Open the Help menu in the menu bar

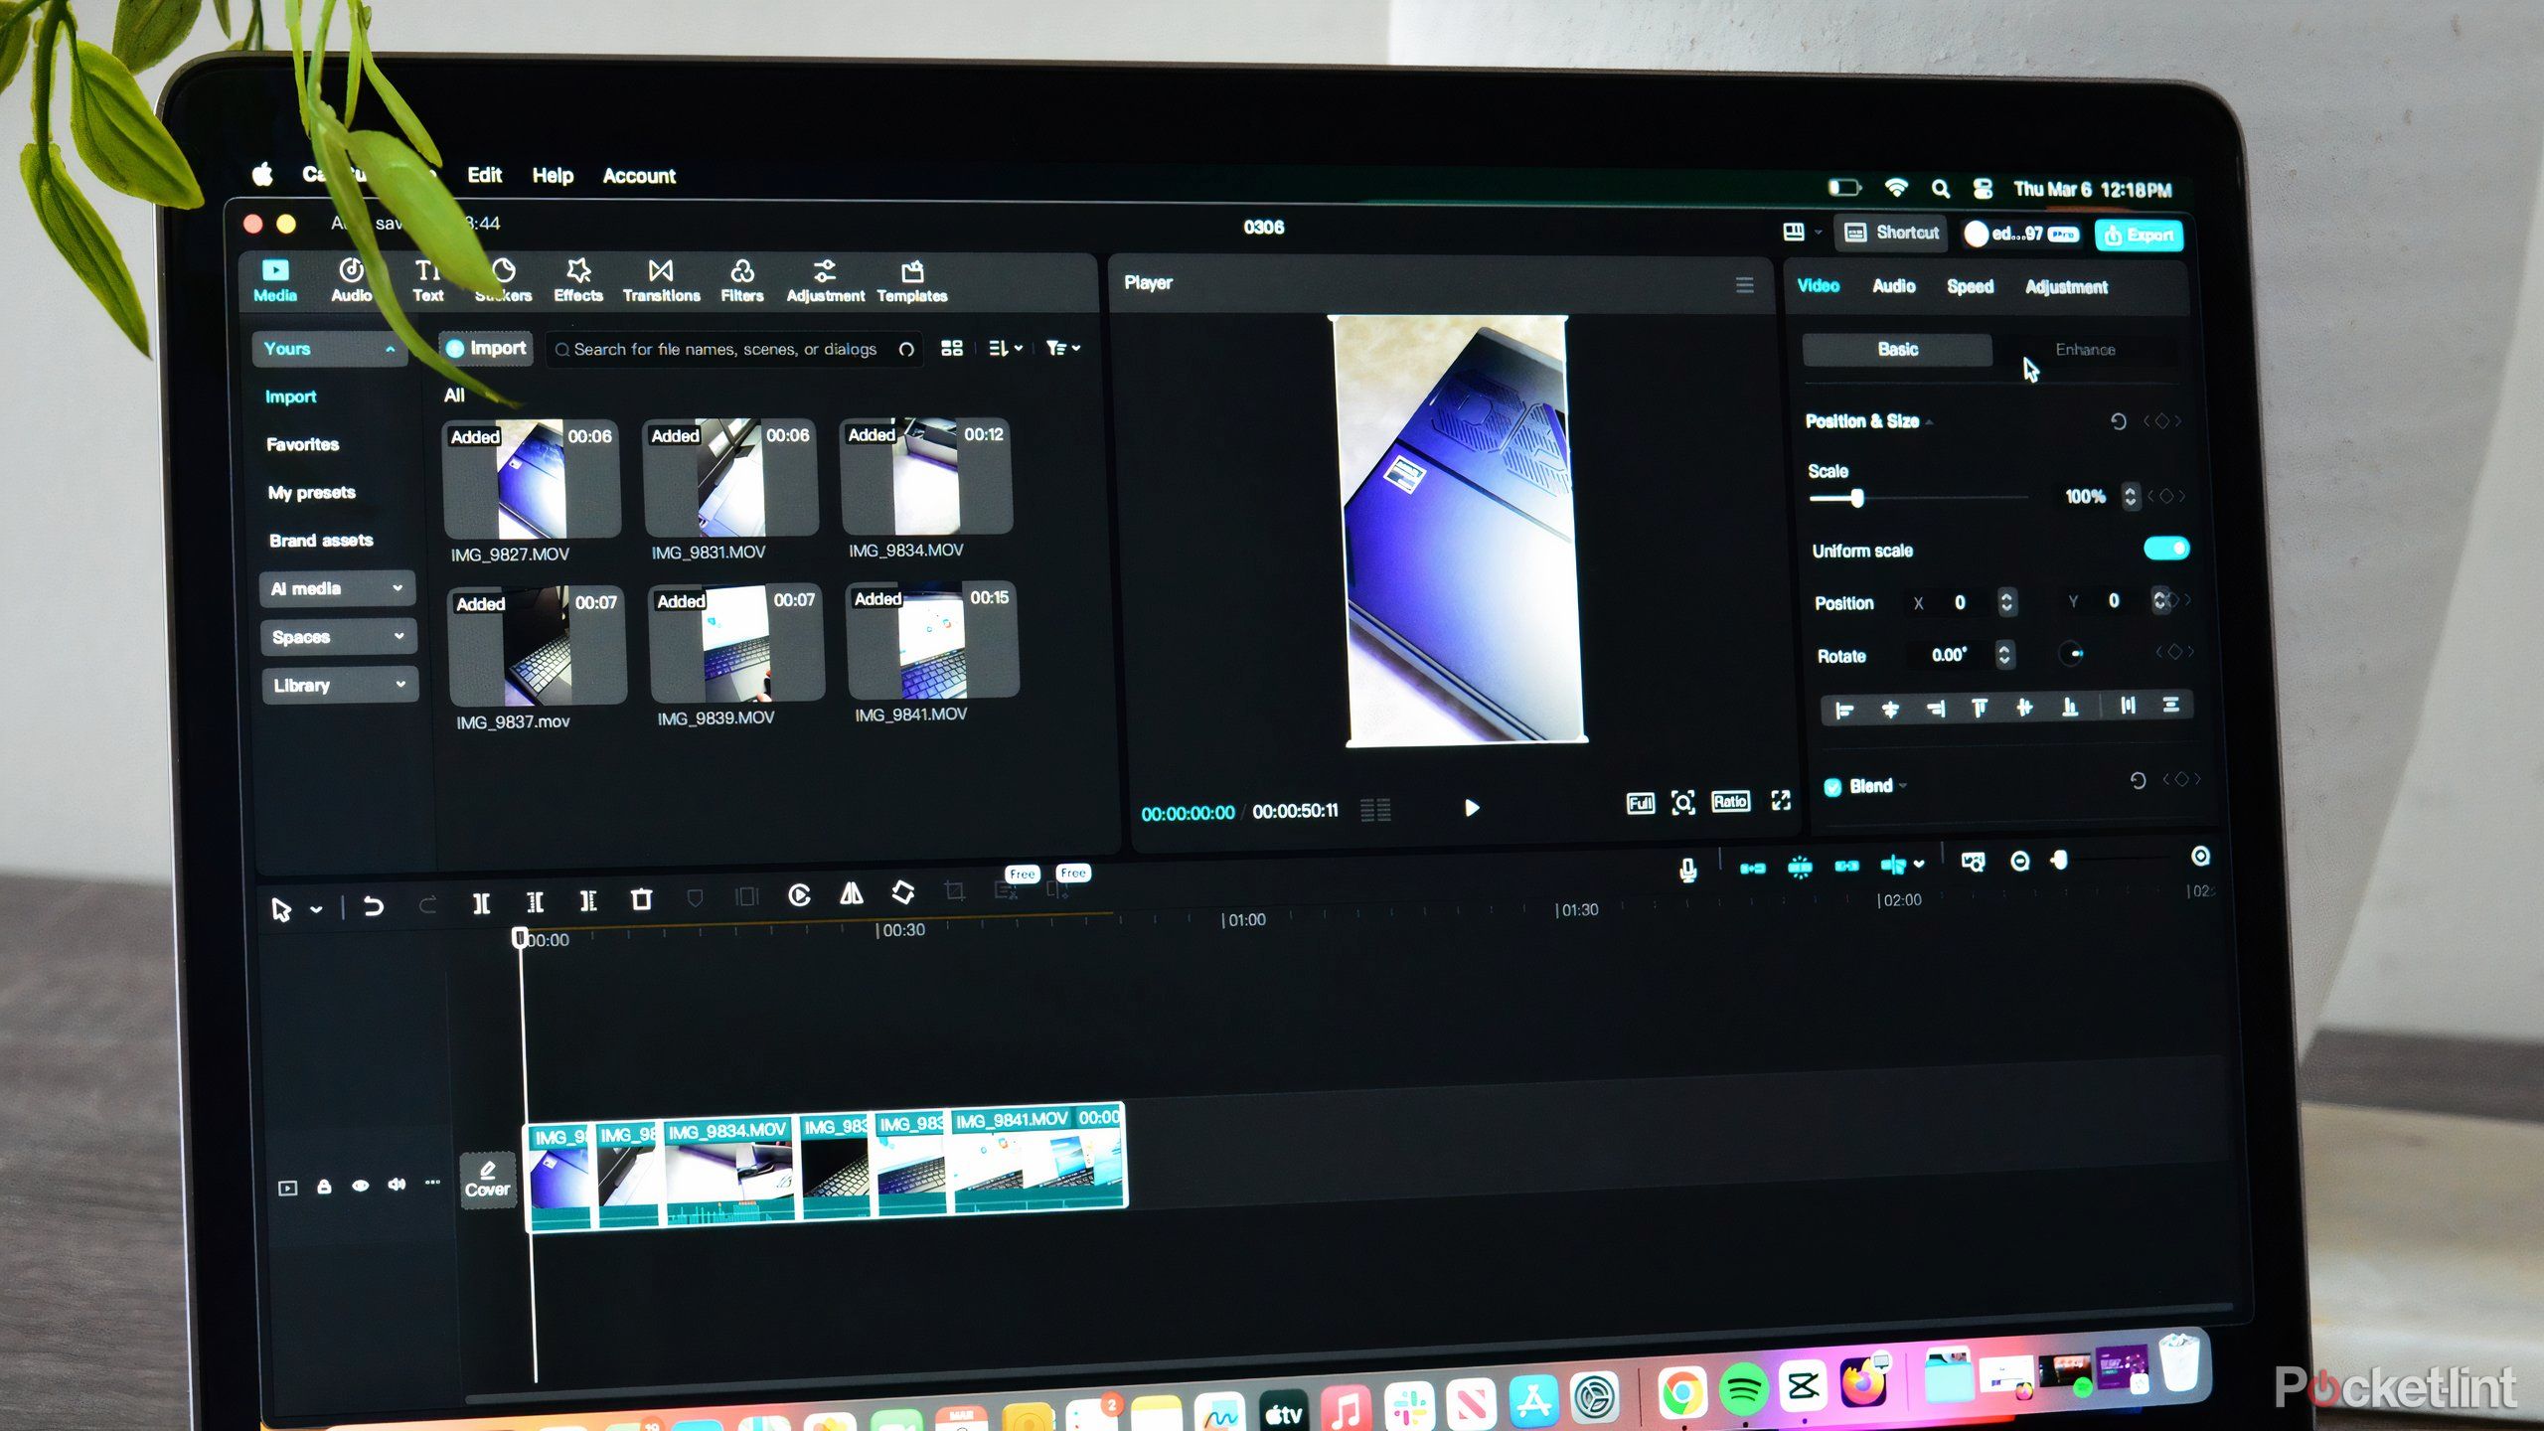pos(553,175)
